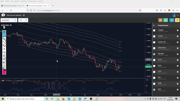Click the site logo at top left
The image size is (180, 101).
(x=3, y=15)
